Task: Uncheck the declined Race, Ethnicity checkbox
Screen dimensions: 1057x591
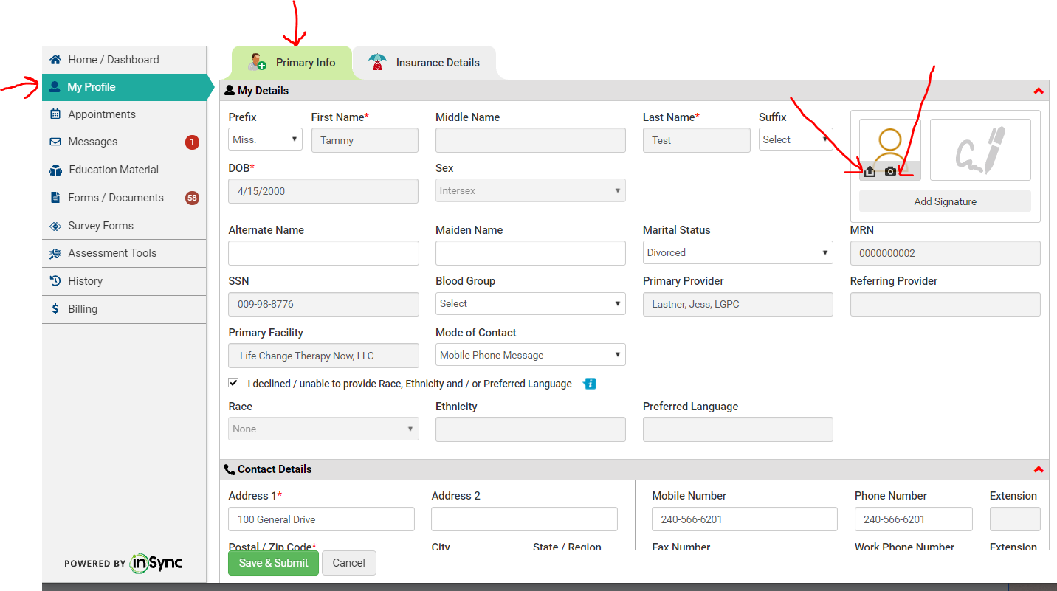Action: click(x=234, y=383)
